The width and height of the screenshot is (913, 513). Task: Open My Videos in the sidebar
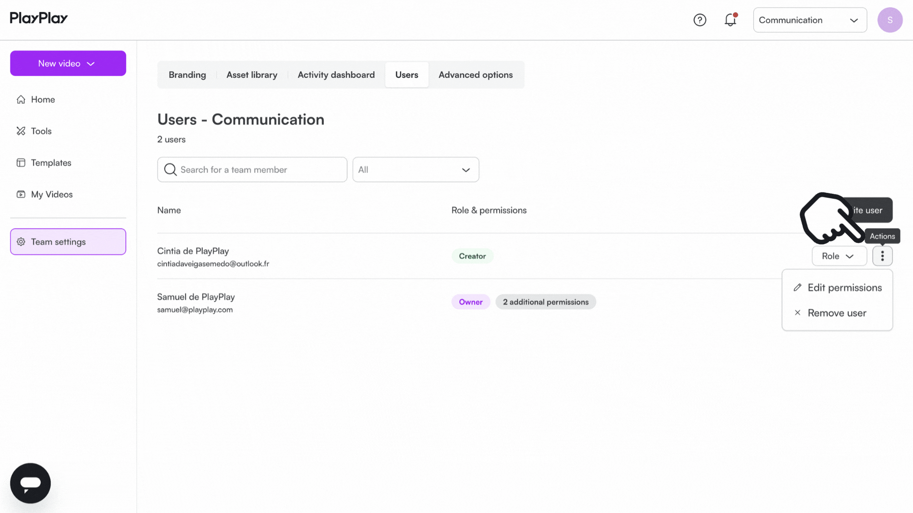pos(51,194)
